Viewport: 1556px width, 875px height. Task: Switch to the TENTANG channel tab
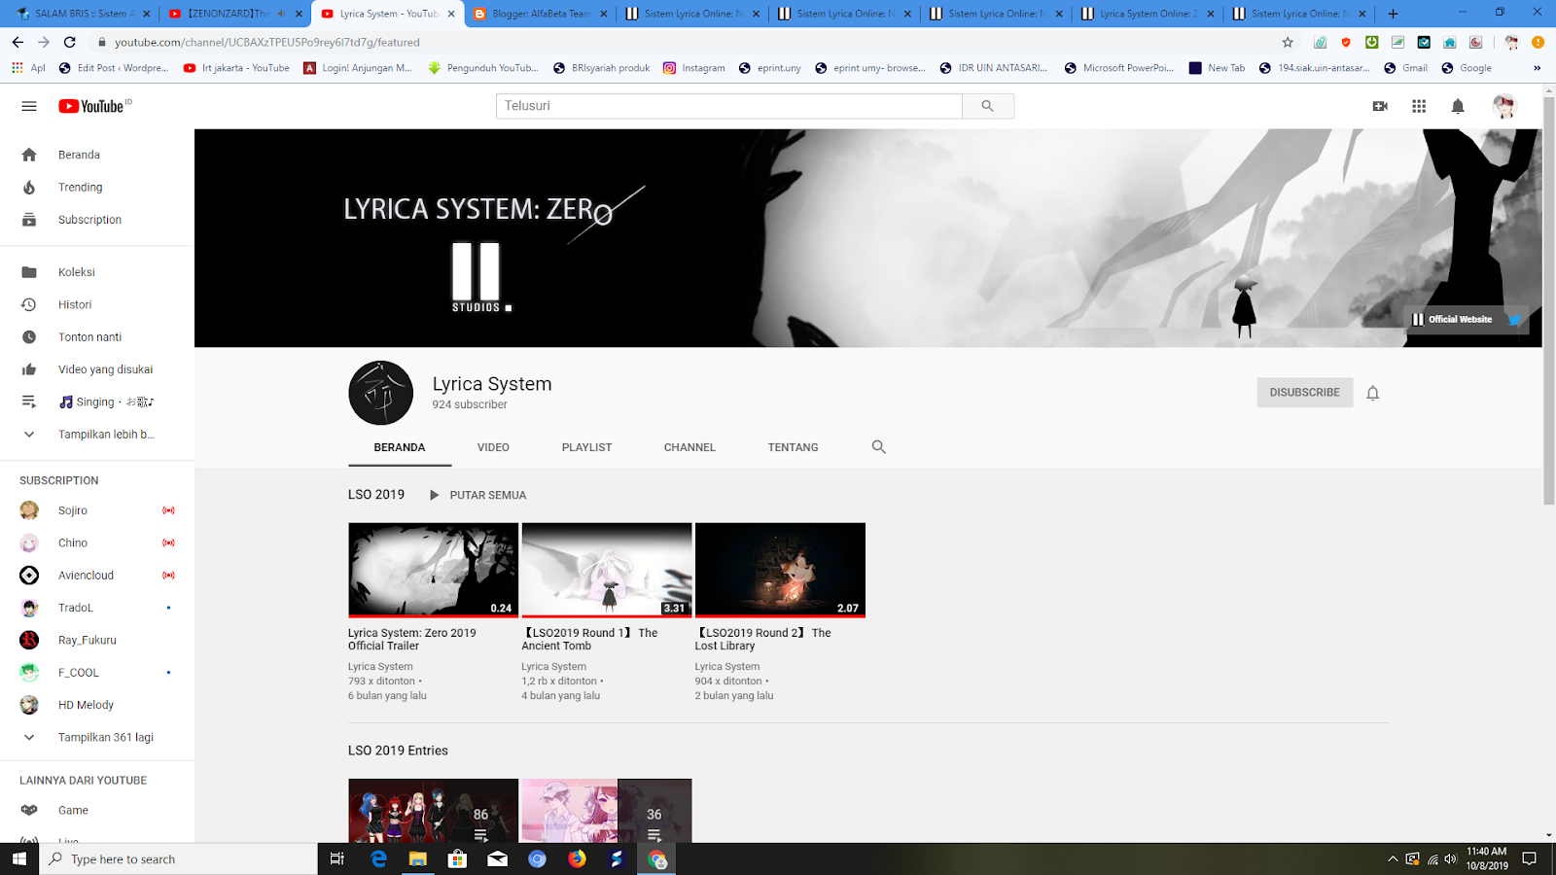click(x=793, y=447)
